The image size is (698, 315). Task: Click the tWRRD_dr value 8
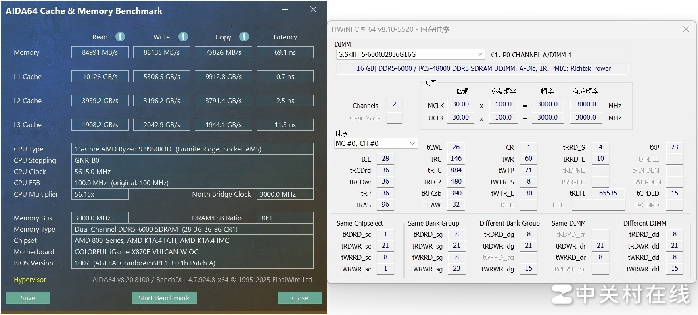(x=600, y=257)
